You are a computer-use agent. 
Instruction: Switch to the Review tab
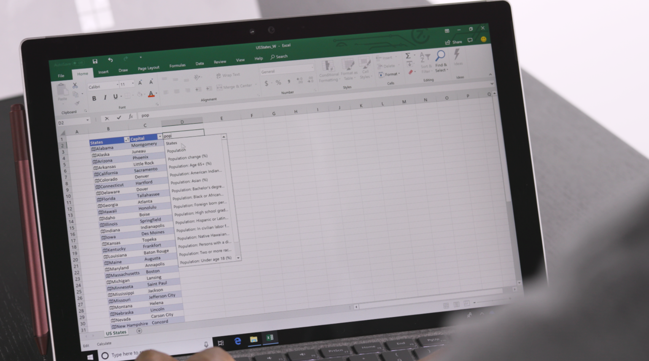220,62
